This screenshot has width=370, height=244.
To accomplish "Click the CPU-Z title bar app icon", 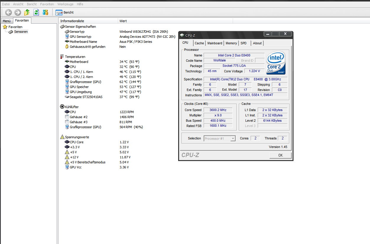I will coord(182,35).
